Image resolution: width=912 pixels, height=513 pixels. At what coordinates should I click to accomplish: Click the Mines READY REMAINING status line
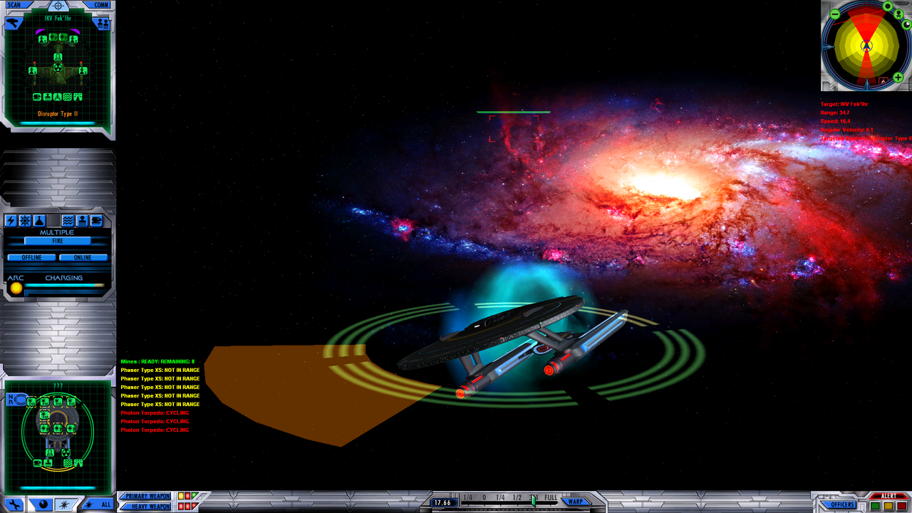pos(157,362)
